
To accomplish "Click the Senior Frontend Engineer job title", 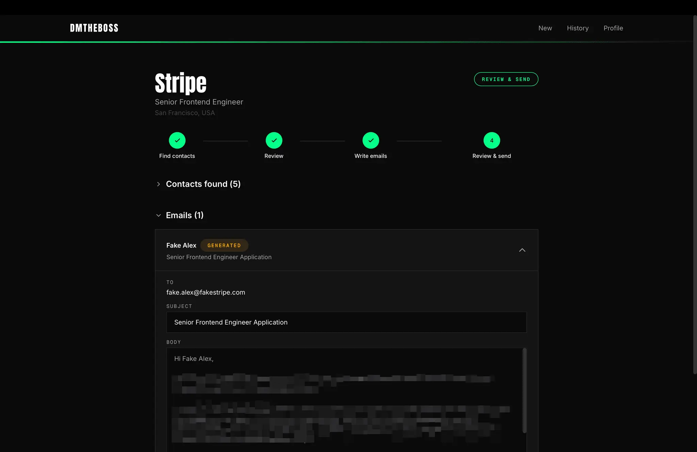I will point(199,102).
